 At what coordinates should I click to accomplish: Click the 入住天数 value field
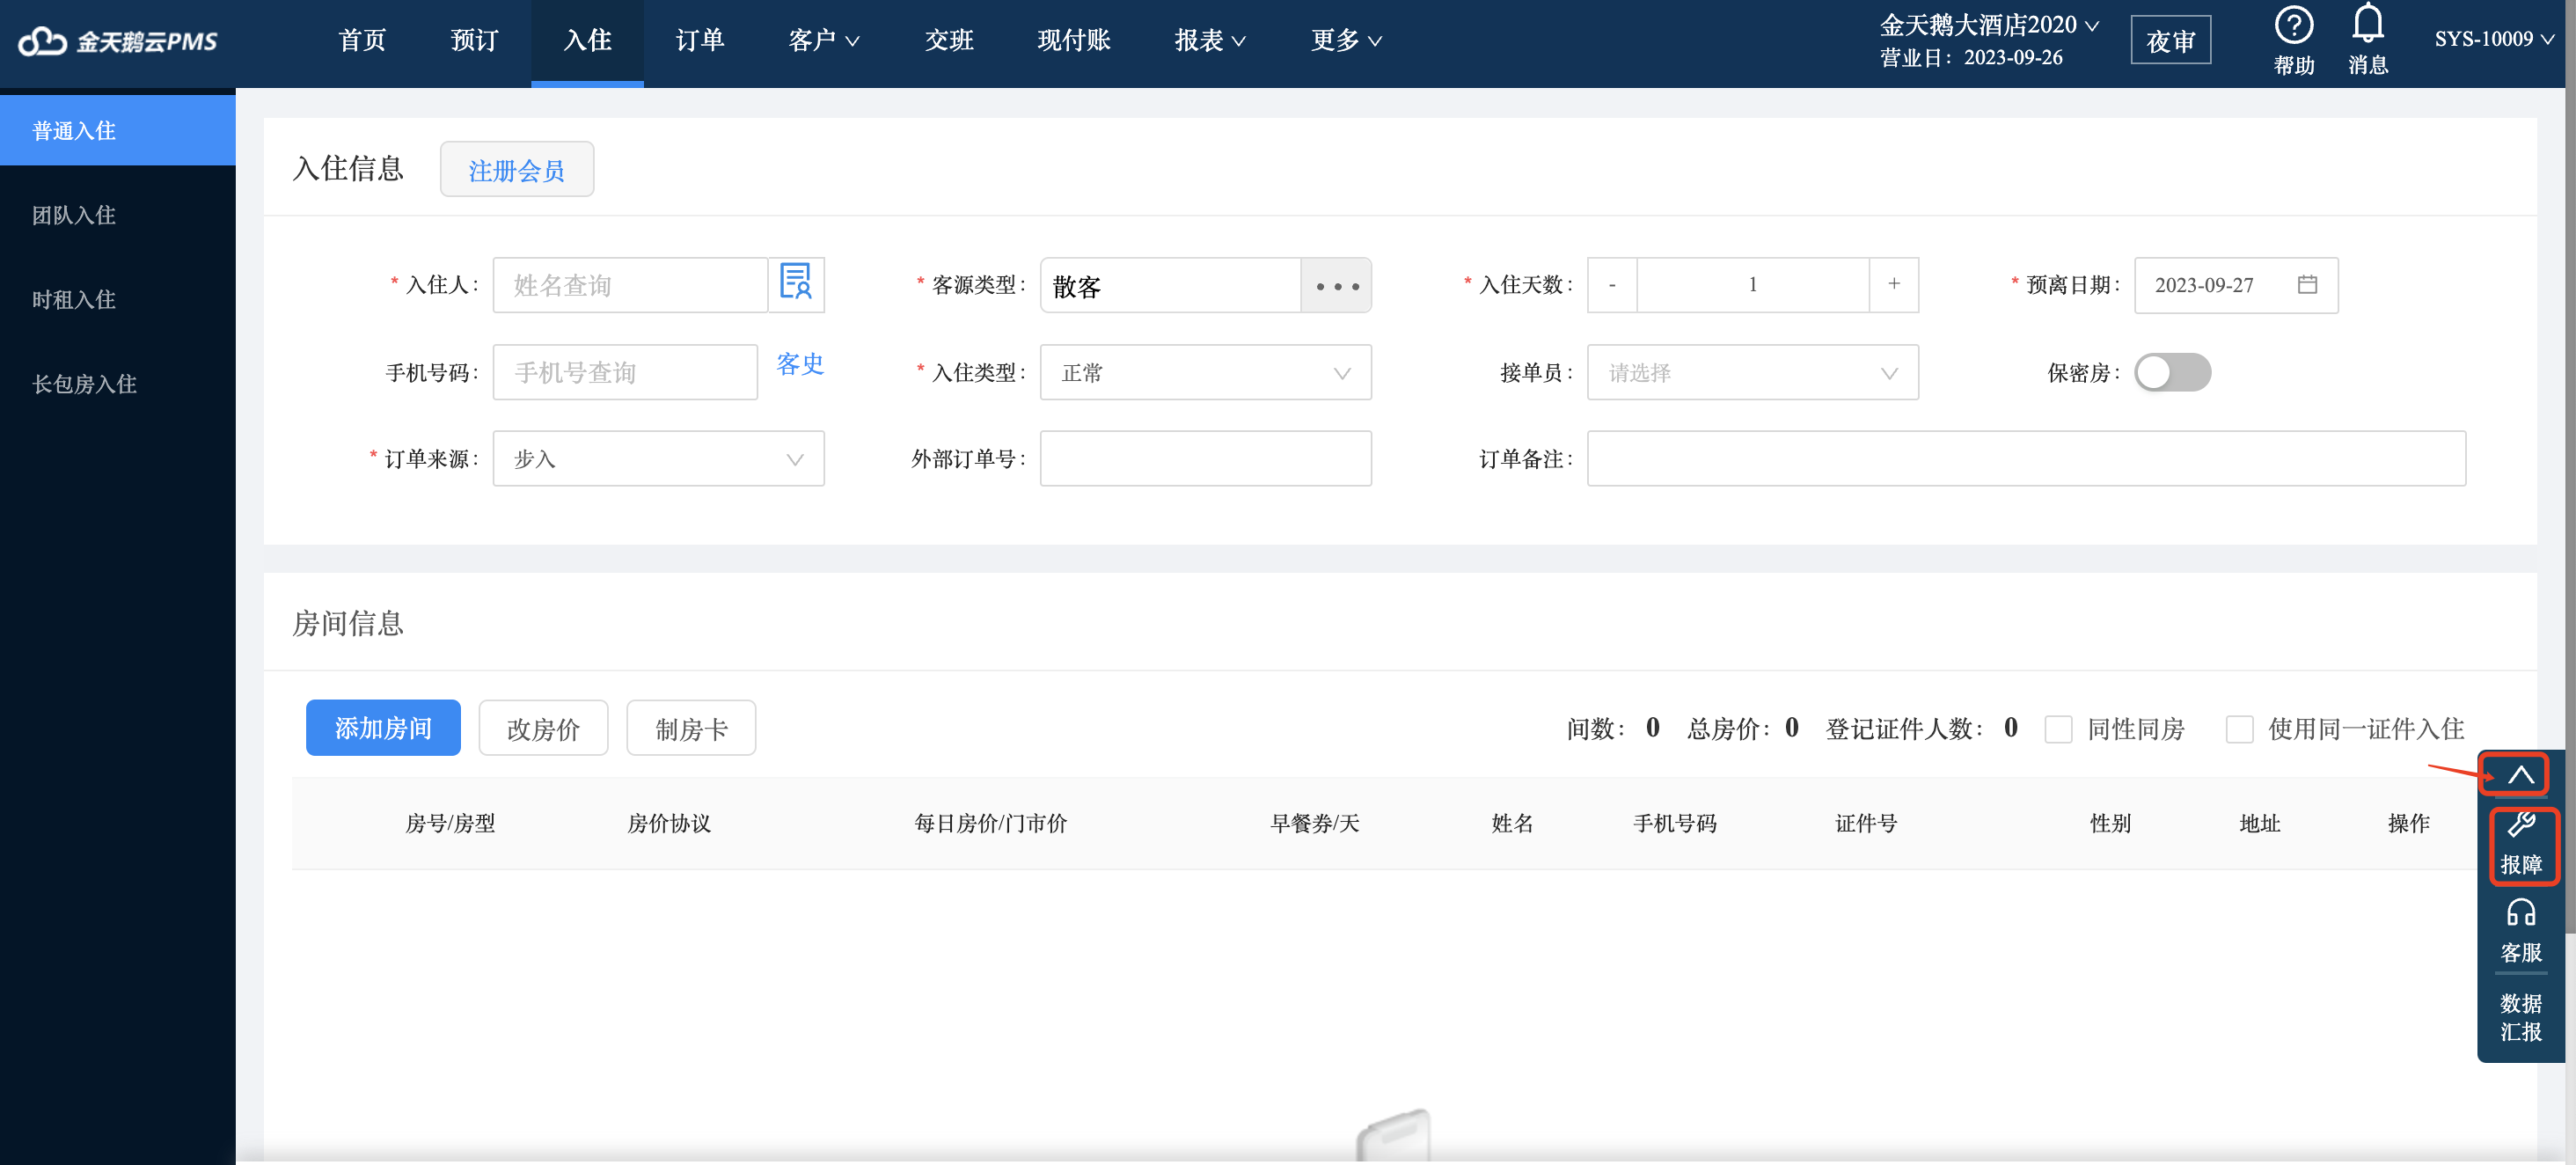[x=1752, y=285]
